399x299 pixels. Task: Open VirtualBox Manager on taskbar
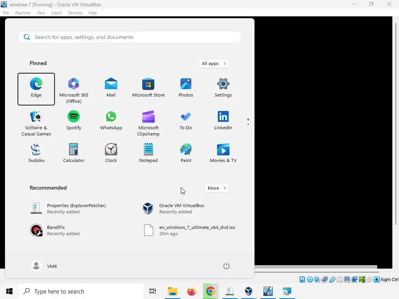[x=248, y=291]
